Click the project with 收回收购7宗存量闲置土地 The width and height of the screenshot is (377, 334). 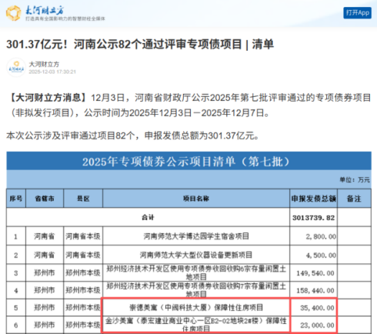(196, 290)
